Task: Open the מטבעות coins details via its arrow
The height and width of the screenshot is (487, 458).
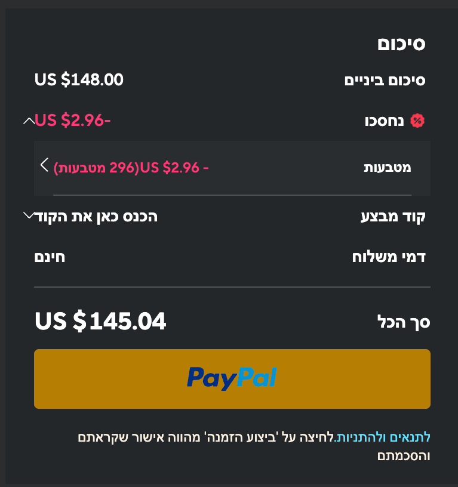Action: [44, 166]
